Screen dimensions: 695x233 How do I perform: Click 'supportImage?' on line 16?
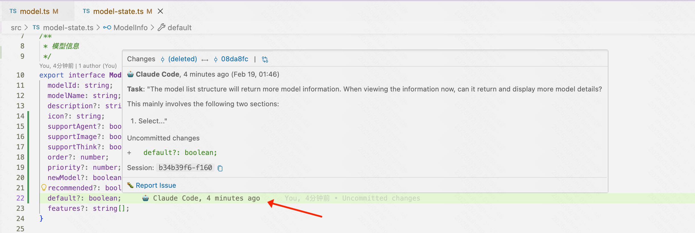point(74,137)
